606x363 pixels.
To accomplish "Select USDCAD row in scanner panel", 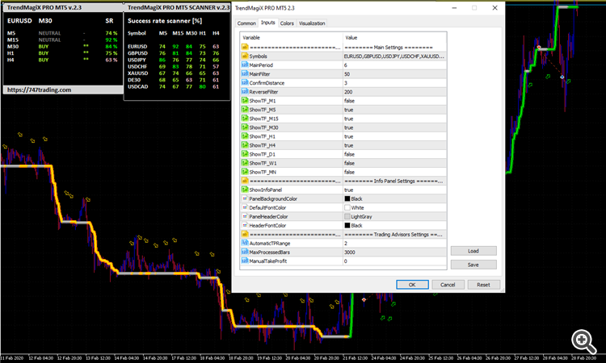I will [x=174, y=87].
